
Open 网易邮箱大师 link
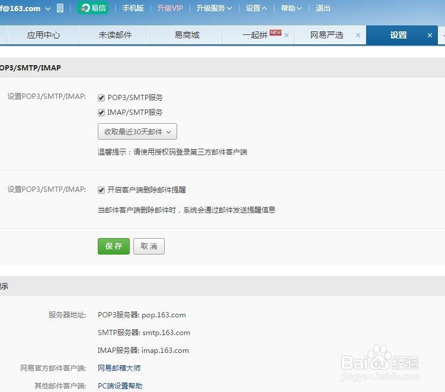click(119, 368)
